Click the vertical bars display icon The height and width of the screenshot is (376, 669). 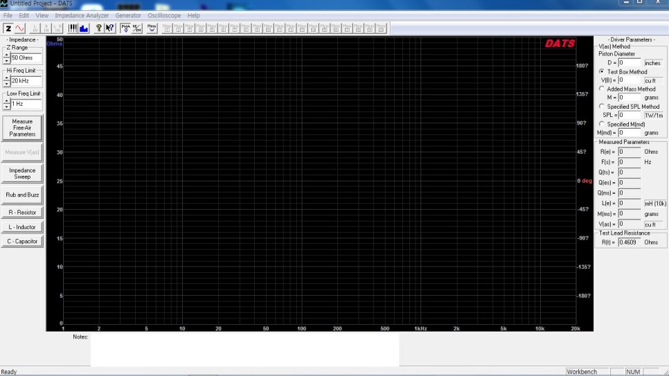(x=73, y=28)
